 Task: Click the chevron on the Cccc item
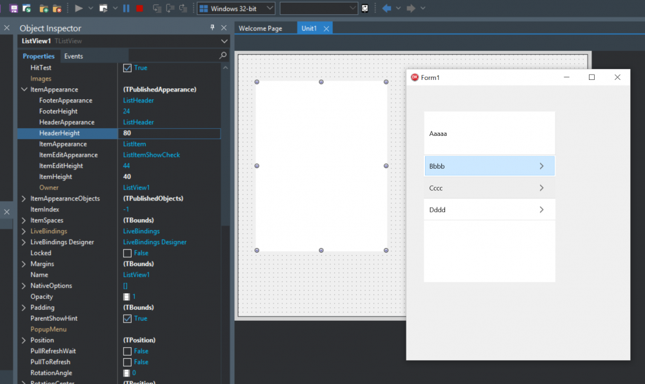(x=541, y=187)
